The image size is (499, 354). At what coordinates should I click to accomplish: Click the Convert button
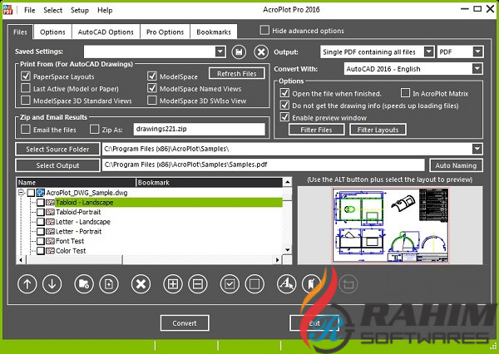coord(185,323)
